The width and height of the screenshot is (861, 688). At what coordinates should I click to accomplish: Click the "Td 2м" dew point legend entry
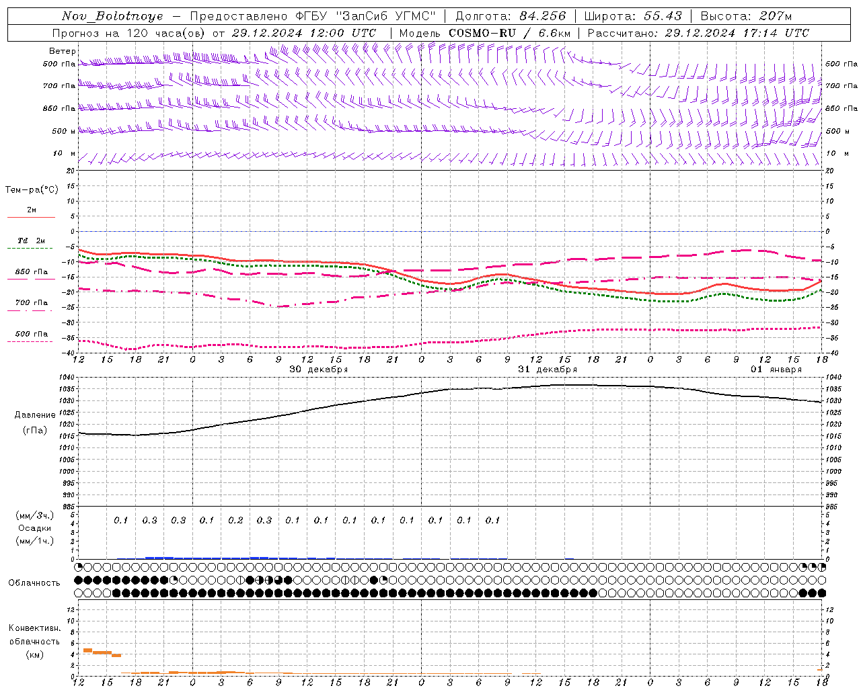tap(32, 241)
